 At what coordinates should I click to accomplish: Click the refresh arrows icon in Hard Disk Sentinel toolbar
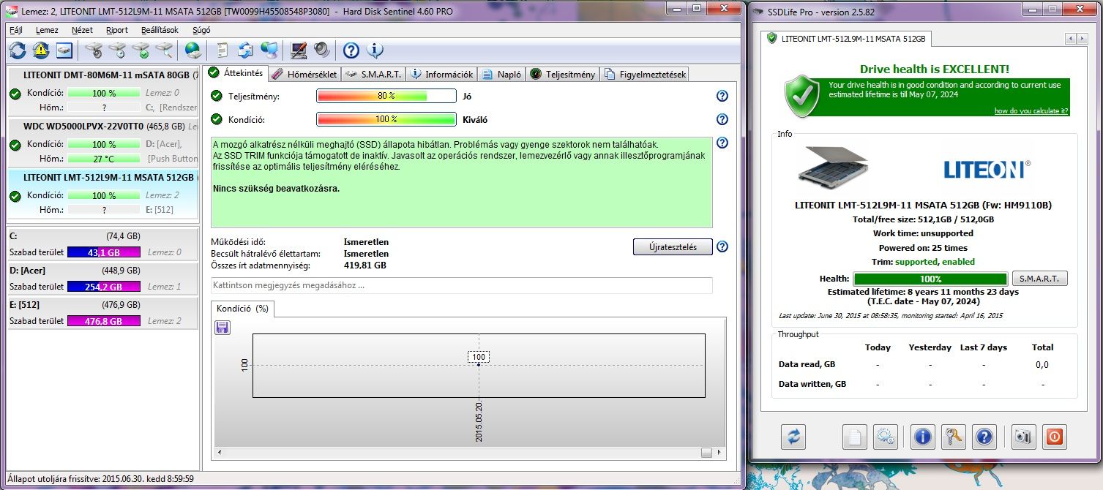(18, 50)
